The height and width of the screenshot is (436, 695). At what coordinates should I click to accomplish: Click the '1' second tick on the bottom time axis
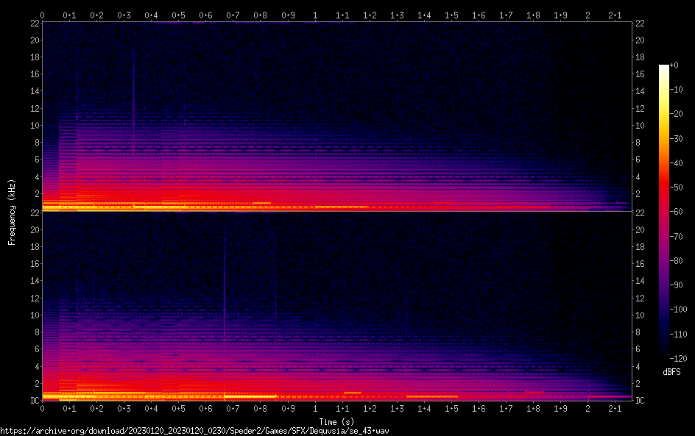[315, 408]
